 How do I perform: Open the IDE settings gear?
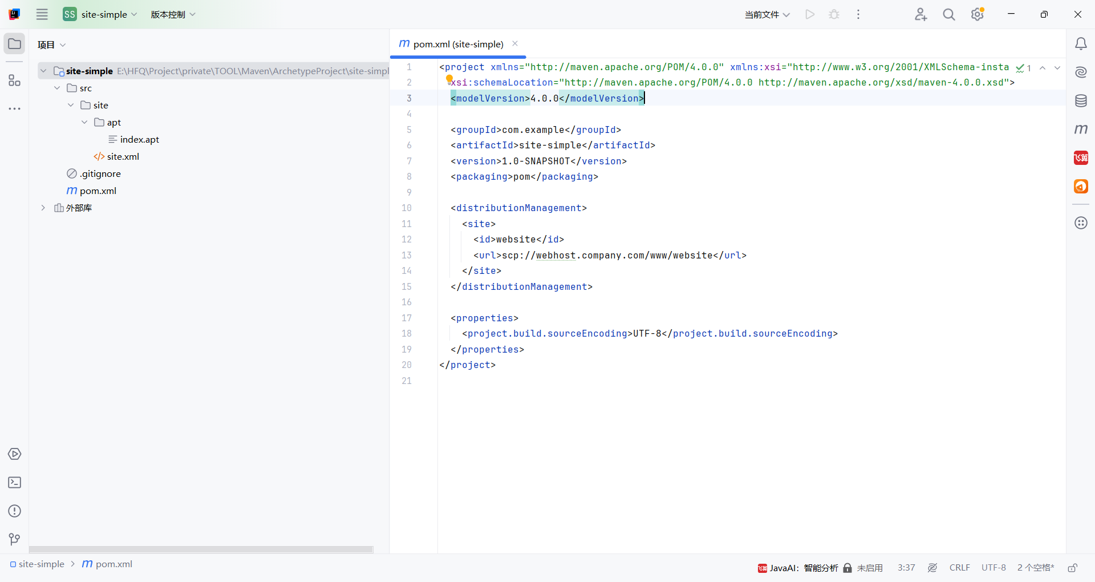(x=978, y=14)
